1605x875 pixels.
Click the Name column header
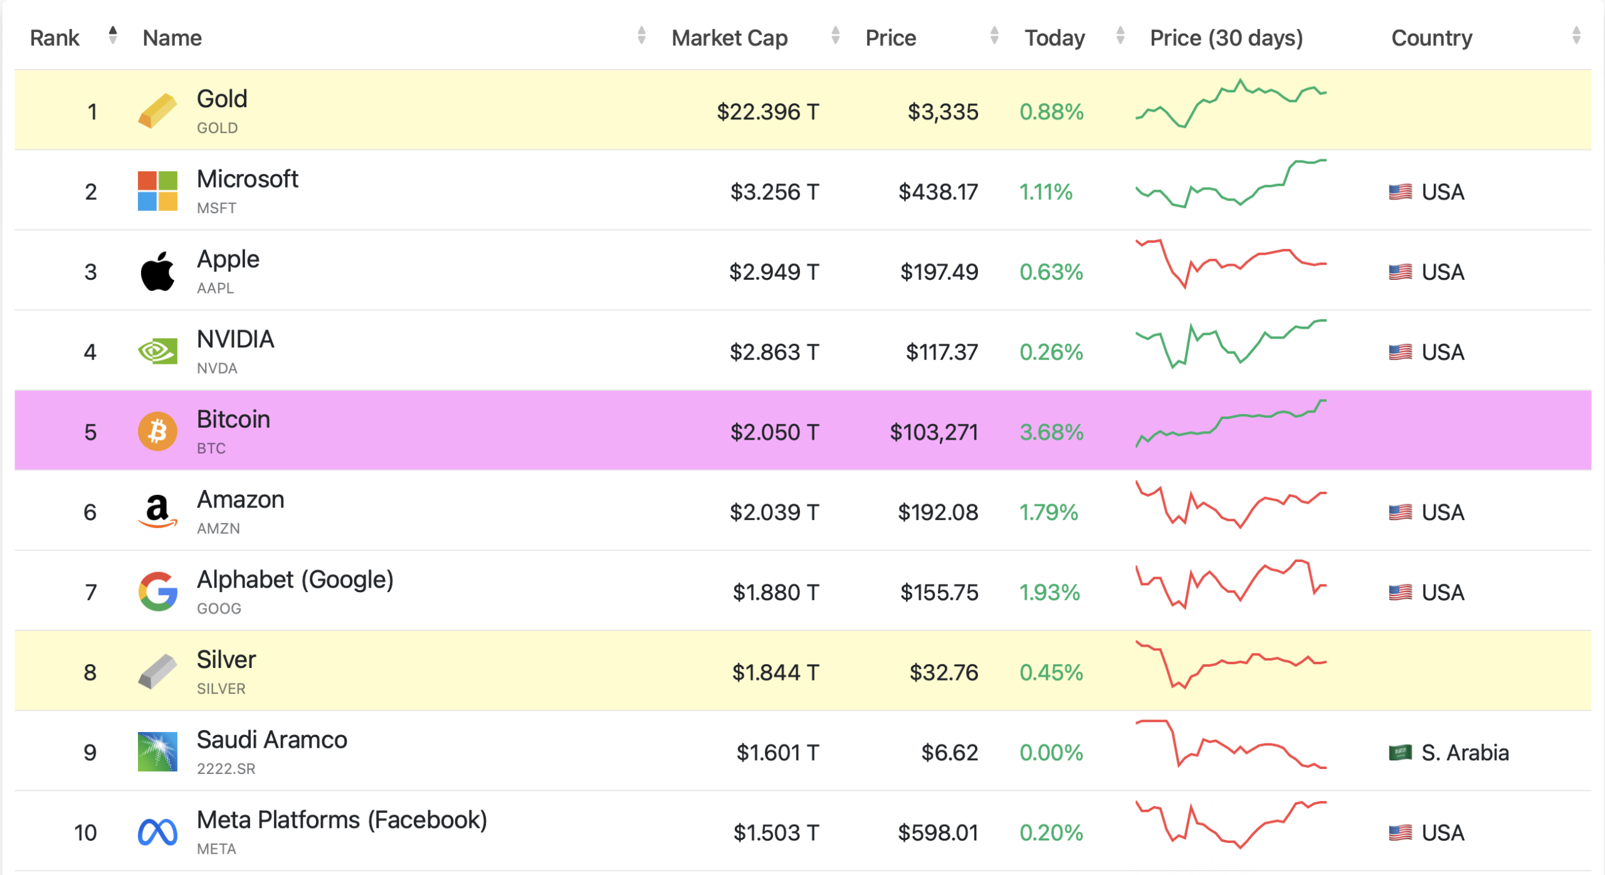[172, 38]
